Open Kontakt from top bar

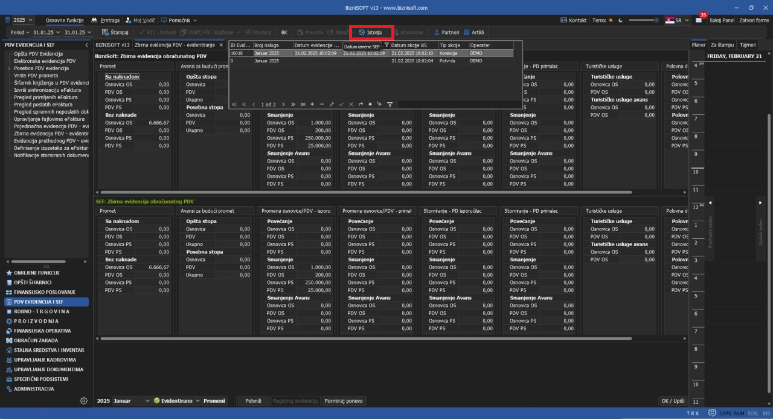(573, 20)
